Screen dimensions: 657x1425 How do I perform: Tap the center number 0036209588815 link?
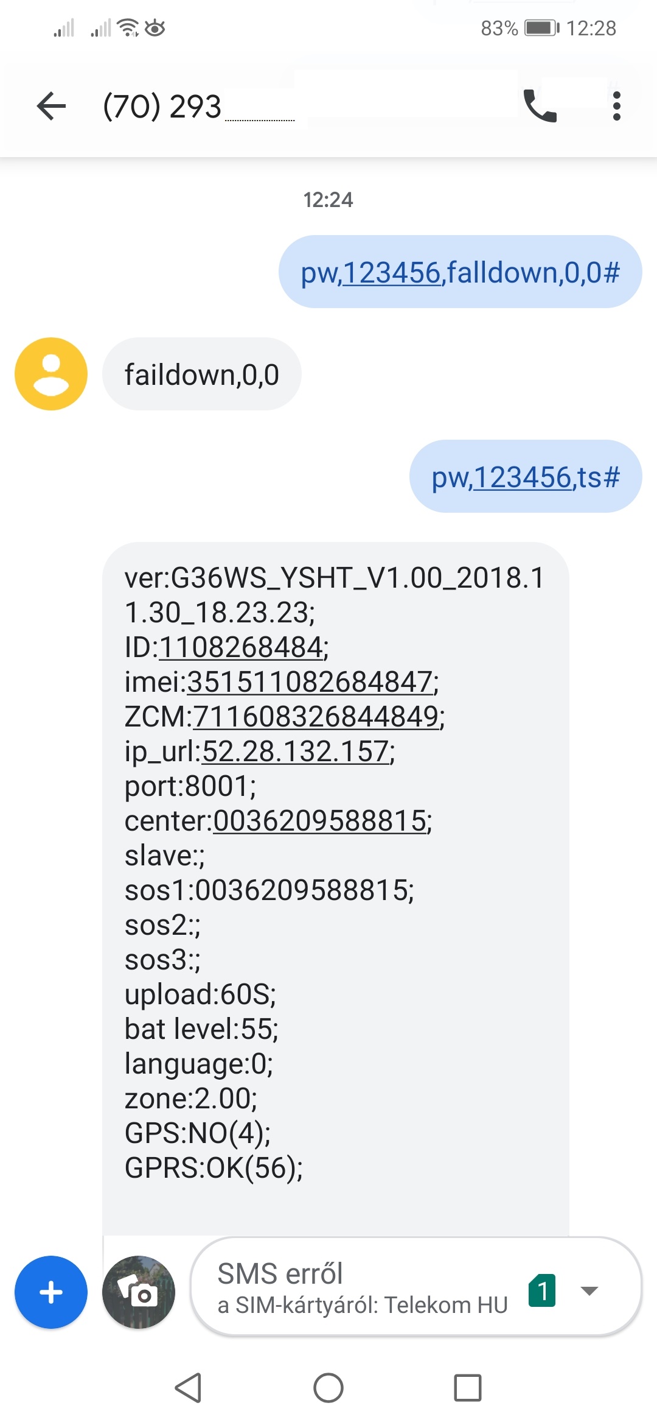click(x=319, y=820)
